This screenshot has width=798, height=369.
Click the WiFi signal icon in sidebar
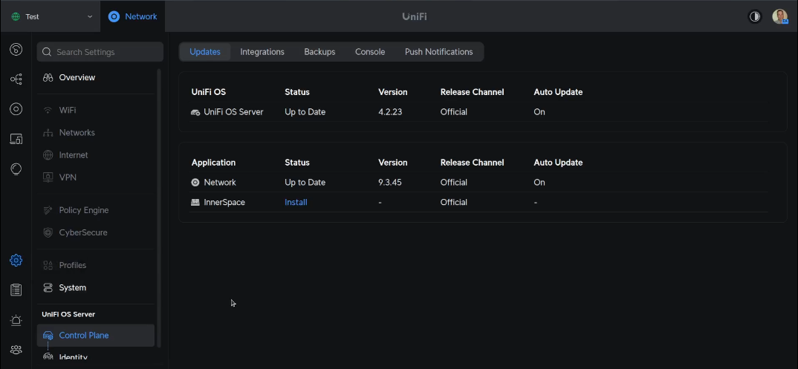point(48,110)
